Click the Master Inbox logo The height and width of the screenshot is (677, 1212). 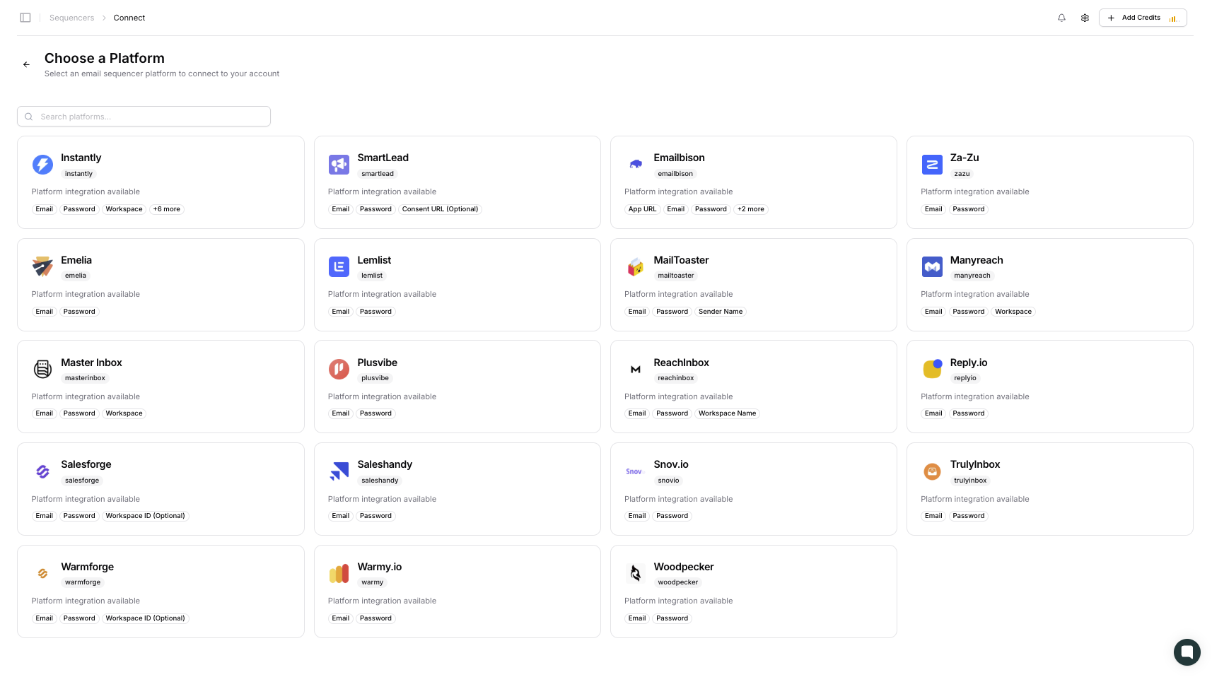[42, 369]
